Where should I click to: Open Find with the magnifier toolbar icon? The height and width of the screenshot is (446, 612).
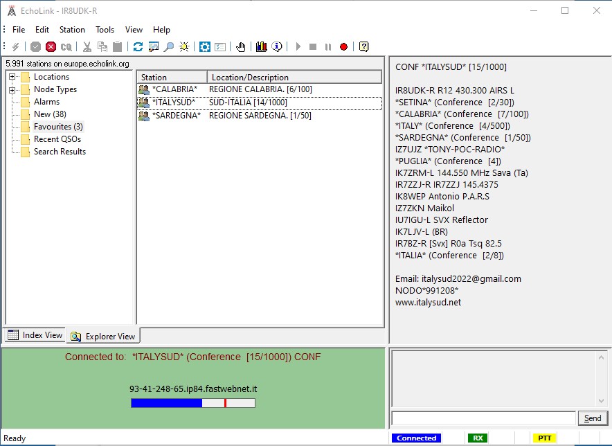click(x=169, y=47)
